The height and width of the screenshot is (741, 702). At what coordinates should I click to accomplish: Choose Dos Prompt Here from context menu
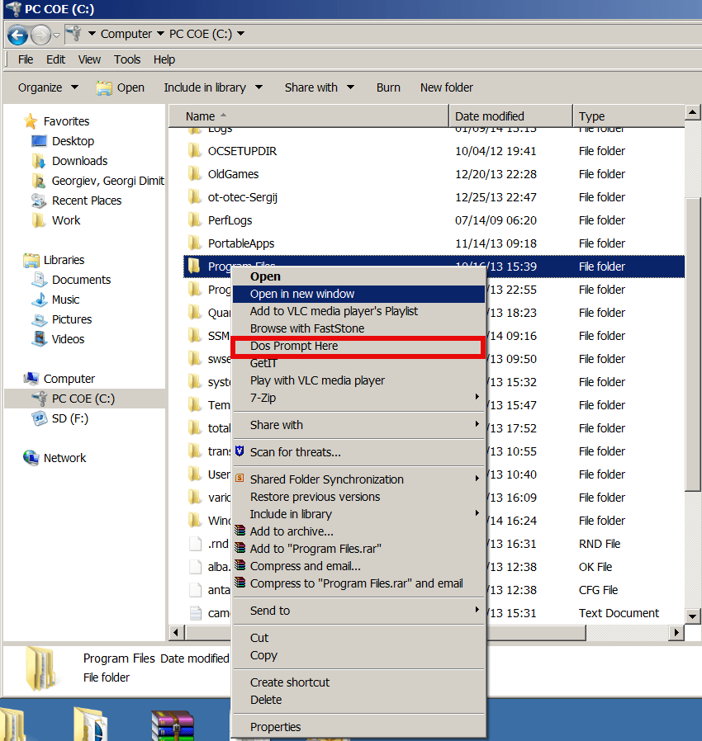pos(358,347)
